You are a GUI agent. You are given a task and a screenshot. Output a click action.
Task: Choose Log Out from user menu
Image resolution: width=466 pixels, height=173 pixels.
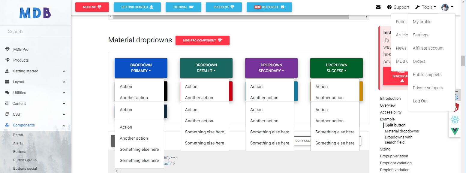pyautogui.click(x=420, y=101)
